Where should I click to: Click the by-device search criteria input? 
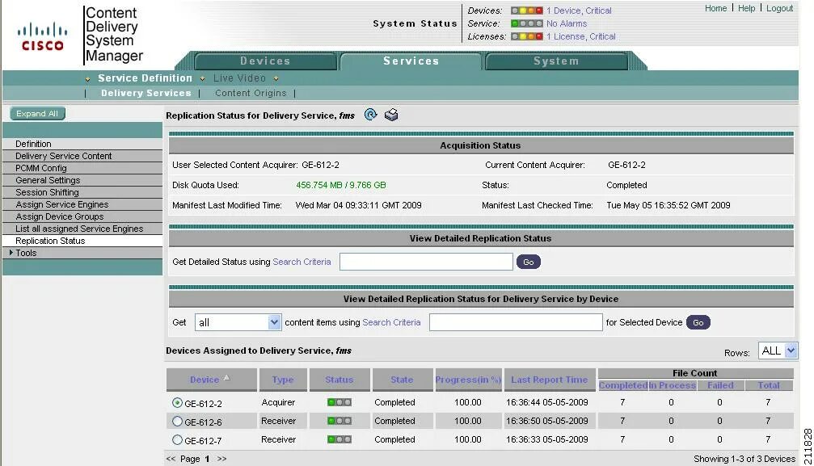click(516, 322)
